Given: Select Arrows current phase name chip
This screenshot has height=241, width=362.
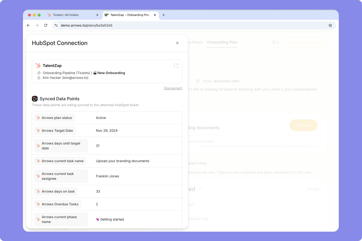Looking at the screenshot, I should (x=61, y=219).
